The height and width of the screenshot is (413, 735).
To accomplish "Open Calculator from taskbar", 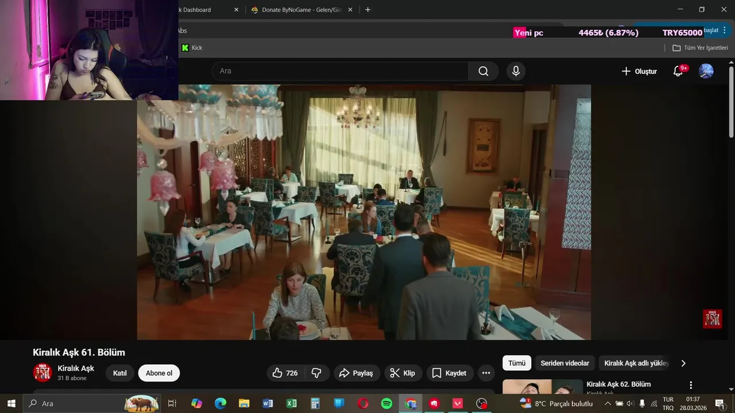I will click(315, 404).
